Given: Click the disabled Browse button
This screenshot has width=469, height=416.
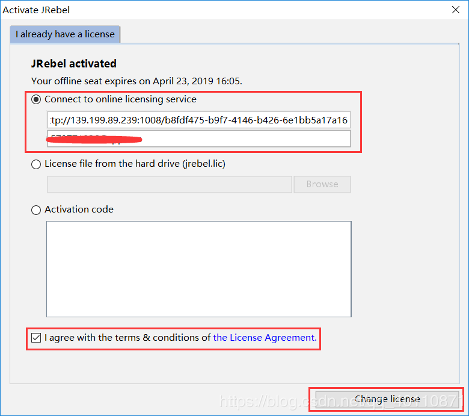Looking at the screenshot, I should [322, 184].
